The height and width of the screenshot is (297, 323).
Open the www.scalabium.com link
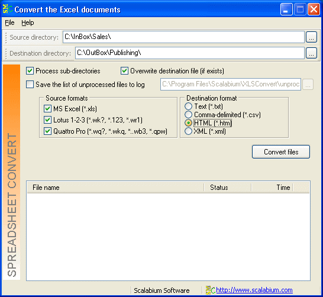[254, 290]
